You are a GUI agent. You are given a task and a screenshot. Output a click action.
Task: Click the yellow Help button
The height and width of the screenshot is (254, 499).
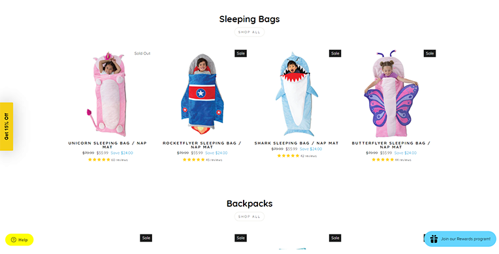point(20,240)
